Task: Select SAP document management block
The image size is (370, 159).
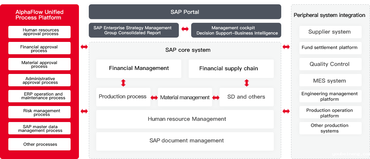Action: 185,141
